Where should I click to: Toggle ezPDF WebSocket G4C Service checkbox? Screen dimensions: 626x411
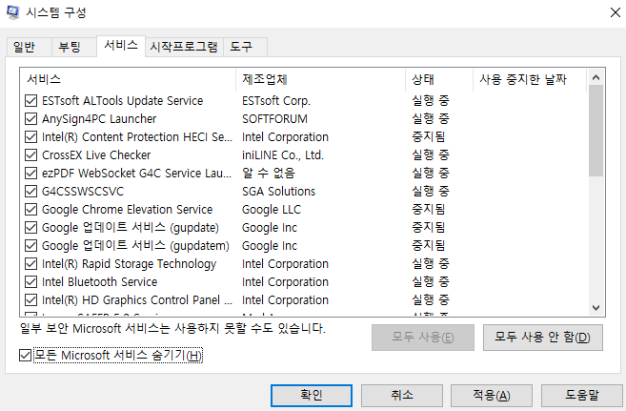point(31,173)
